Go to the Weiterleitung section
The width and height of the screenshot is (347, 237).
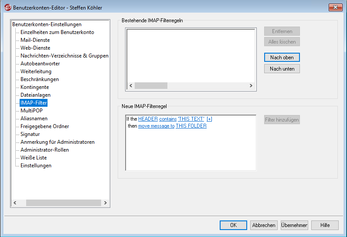click(x=36, y=71)
